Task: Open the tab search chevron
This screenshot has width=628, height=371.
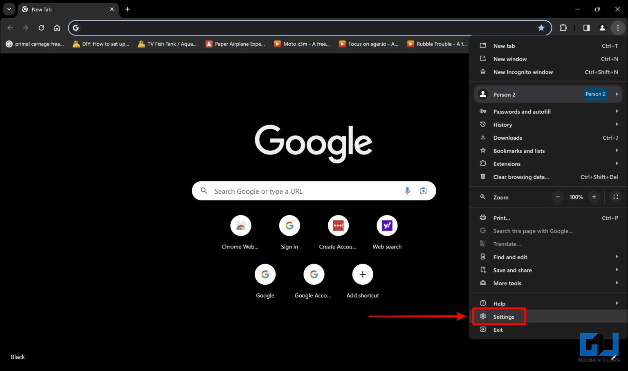Action: coord(9,9)
